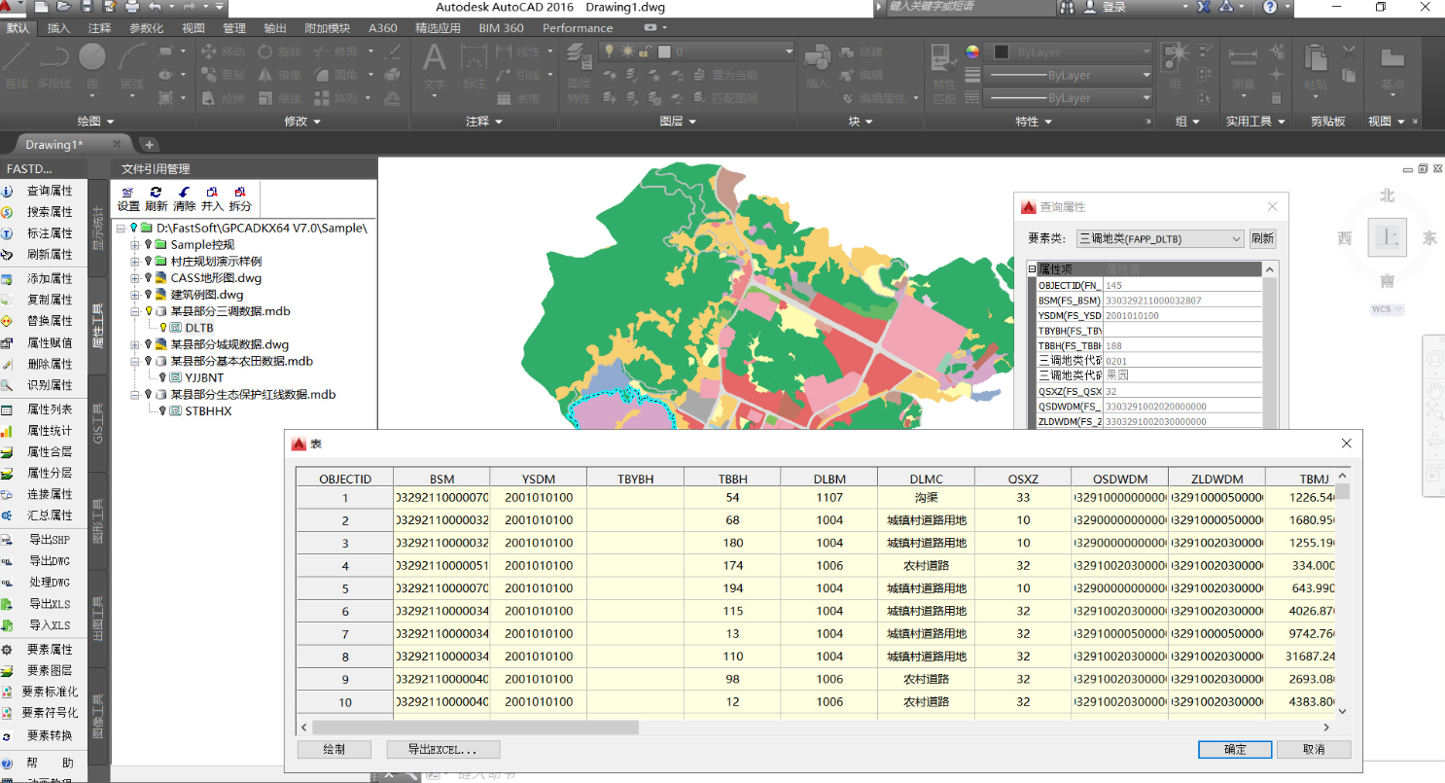Switch to the 参数化 ribbon tab

coord(146,28)
